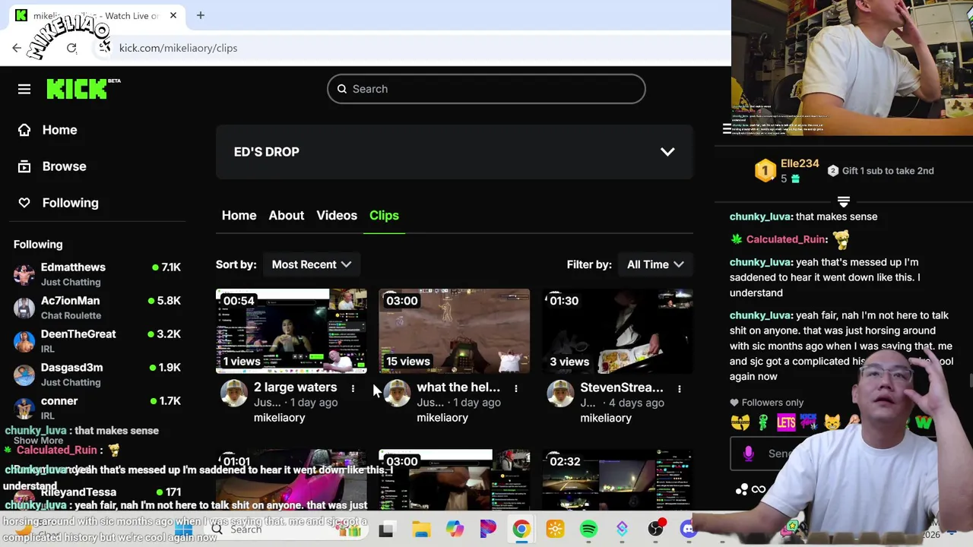Open options for '2 large waters' clip
Viewport: 973px width, 547px height.
click(x=353, y=388)
